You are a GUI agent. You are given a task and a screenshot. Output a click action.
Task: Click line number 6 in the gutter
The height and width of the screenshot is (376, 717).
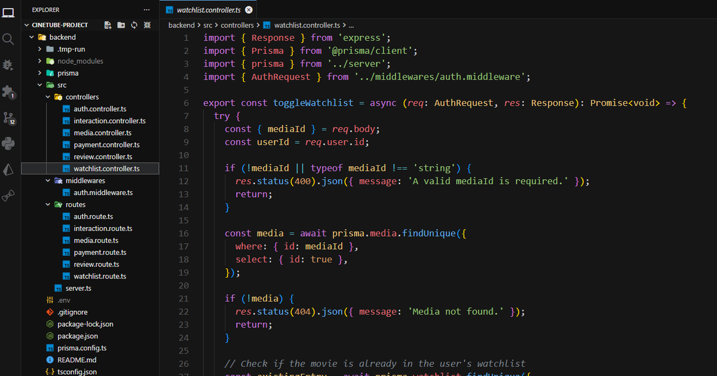pyautogui.click(x=186, y=103)
